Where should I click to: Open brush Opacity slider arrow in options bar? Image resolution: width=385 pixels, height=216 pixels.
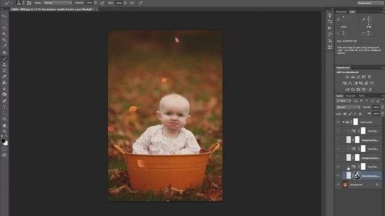tap(96, 3)
